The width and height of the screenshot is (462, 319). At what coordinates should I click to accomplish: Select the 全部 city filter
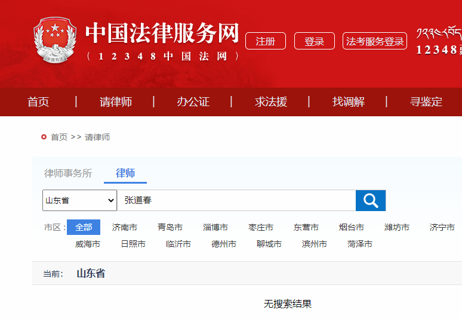[84, 227]
